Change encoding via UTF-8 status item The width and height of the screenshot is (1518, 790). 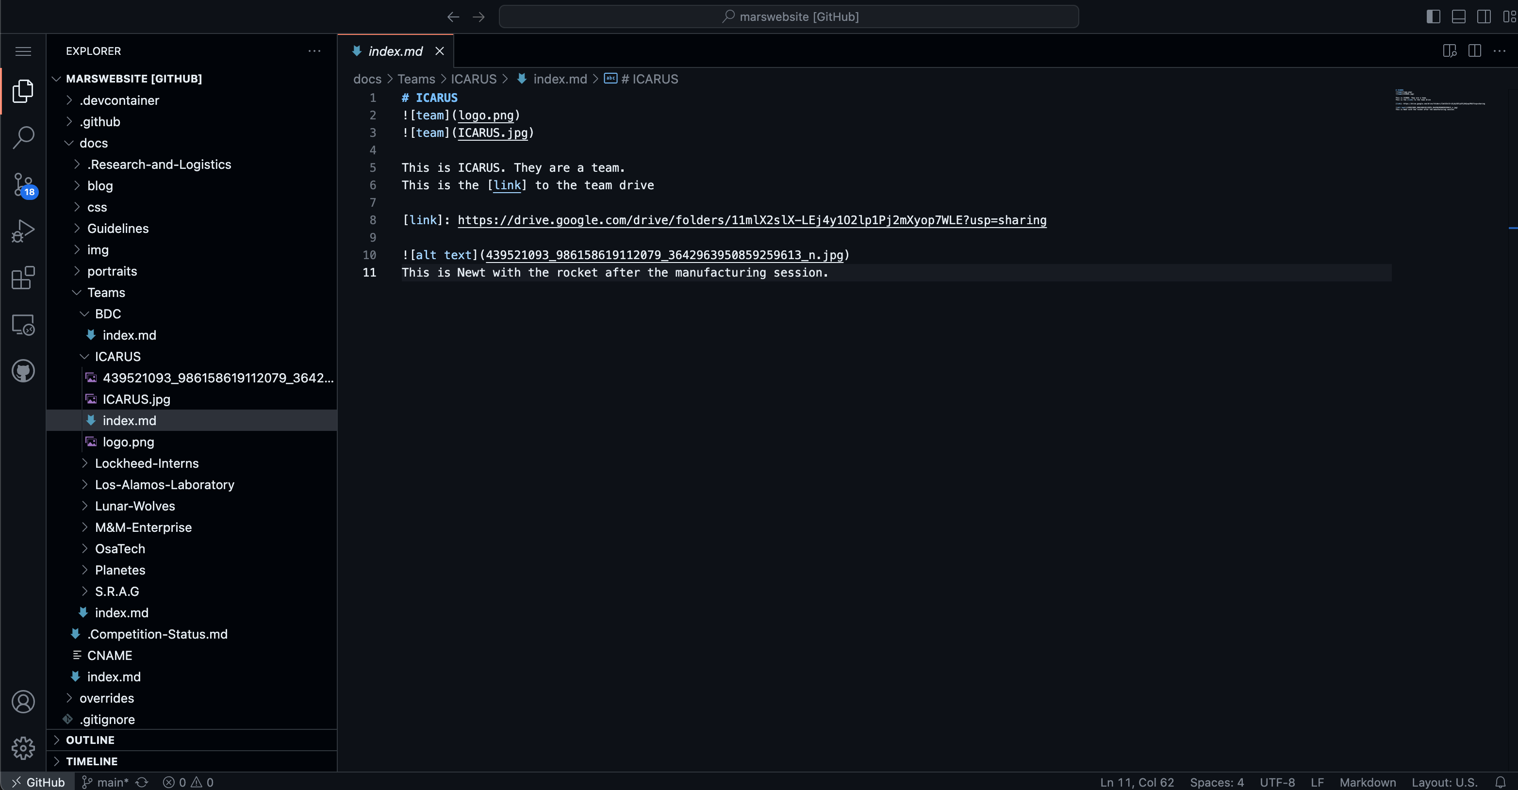tap(1277, 782)
